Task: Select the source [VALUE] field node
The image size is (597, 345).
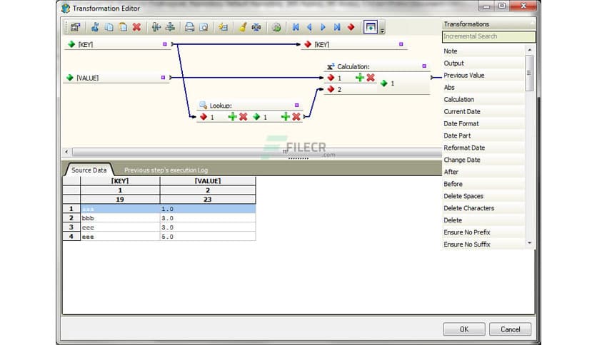Action: pos(116,78)
